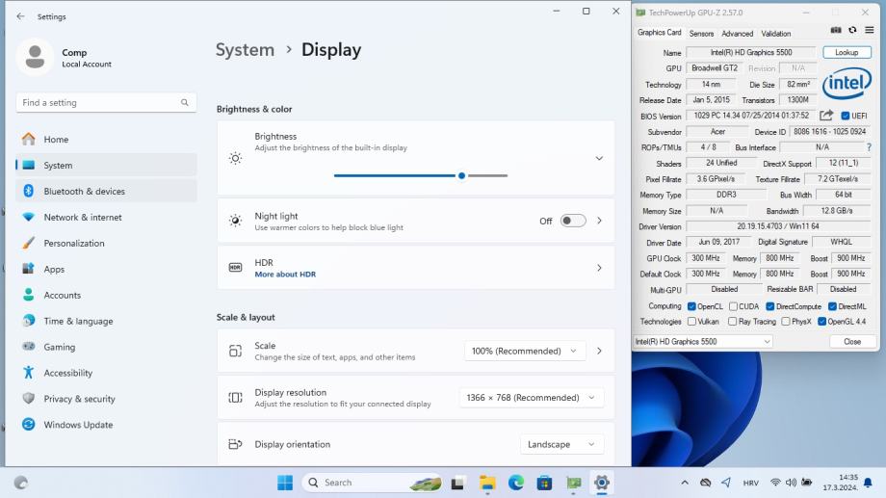Switch to the Sensors tab
Screen dimensions: 886x498
pyautogui.click(x=701, y=34)
